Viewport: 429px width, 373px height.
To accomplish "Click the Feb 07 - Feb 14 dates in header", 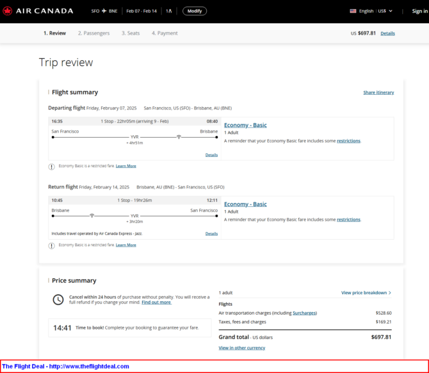I will pos(142,11).
